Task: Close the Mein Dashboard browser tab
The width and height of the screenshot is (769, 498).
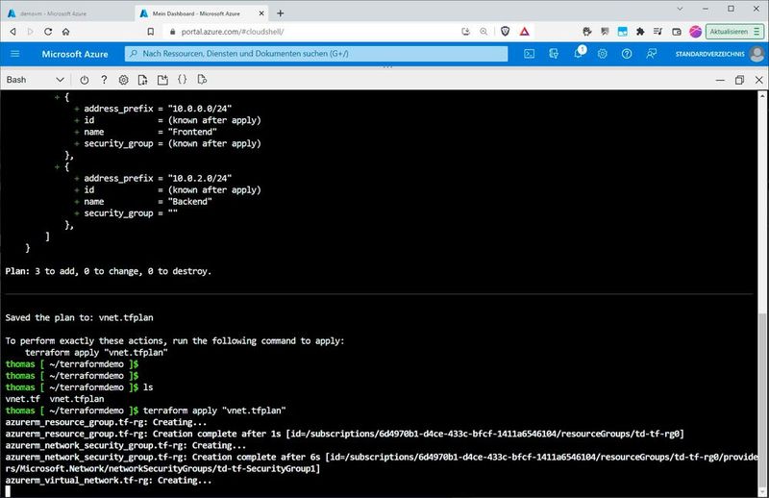Action: click(261, 13)
